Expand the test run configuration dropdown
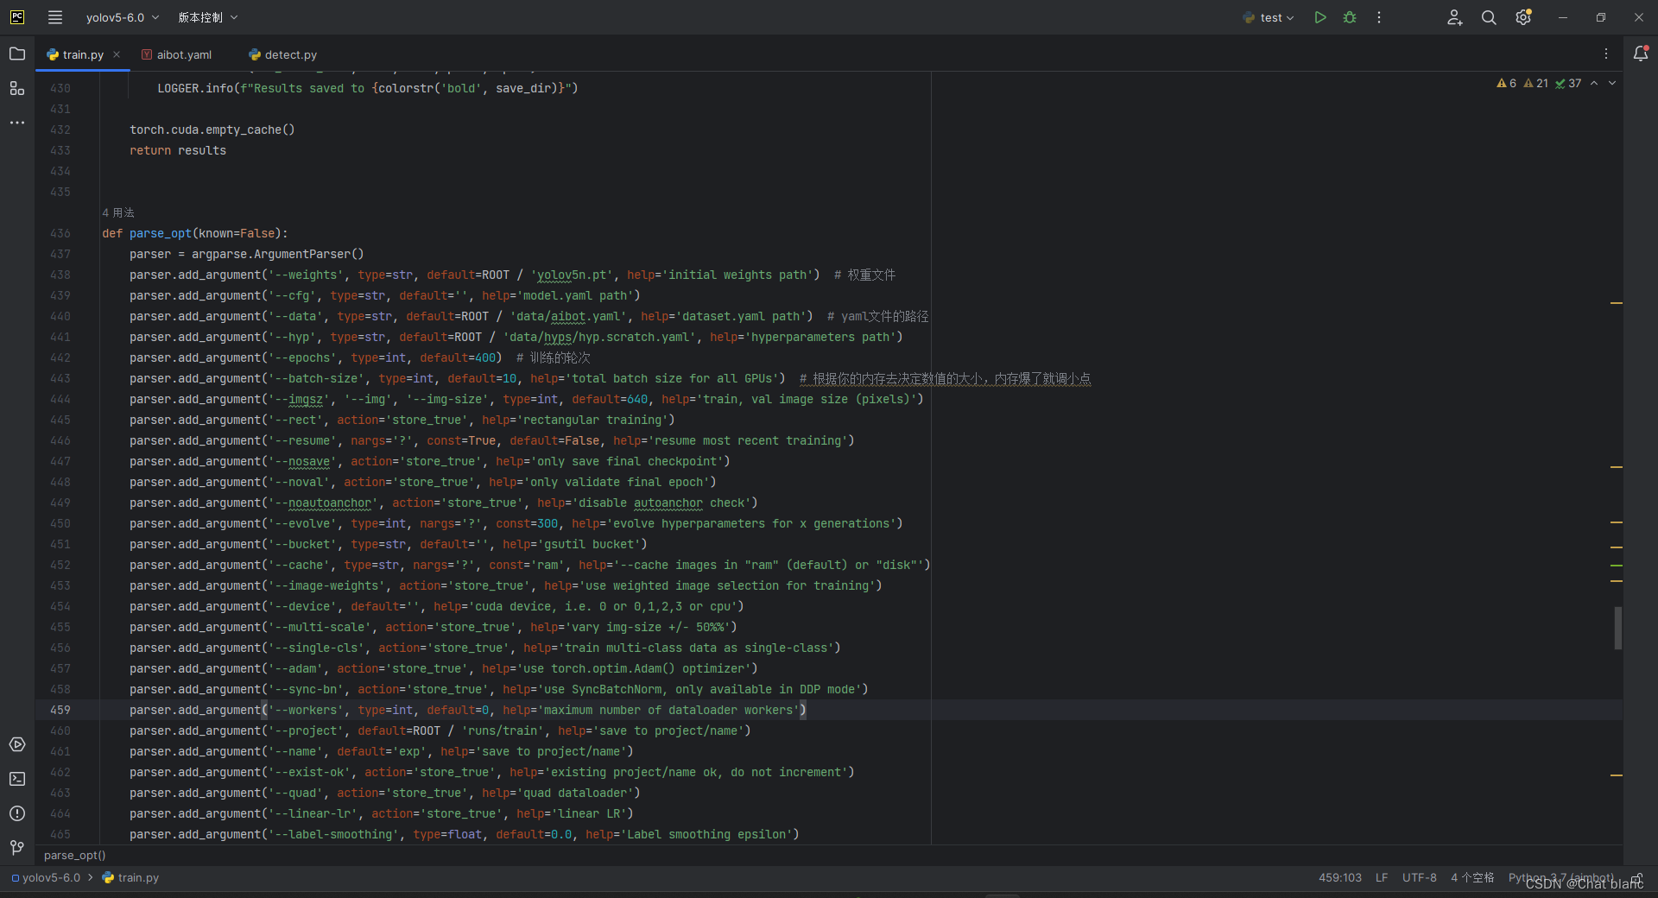1658x898 pixels. pos(1269,17)
